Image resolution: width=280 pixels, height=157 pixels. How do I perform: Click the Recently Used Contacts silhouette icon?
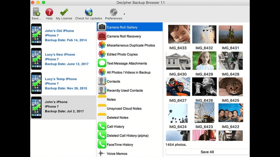pos(102,90)
